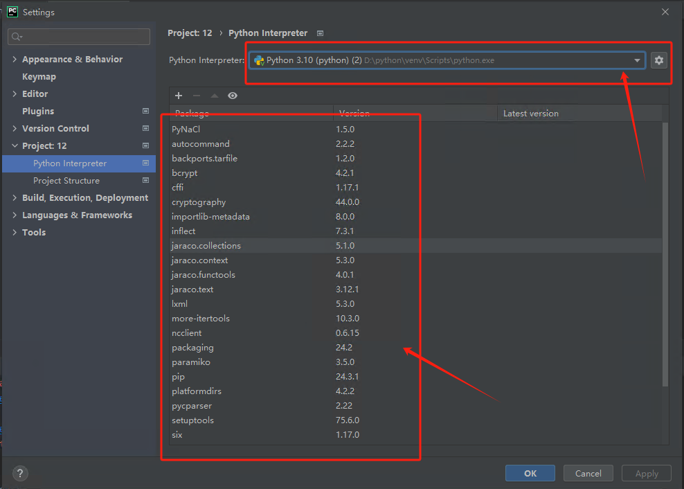The width and height of the screenshot is (684, 489).
Task: Select the jaraco.context package row
Action: tap(415, 260)
